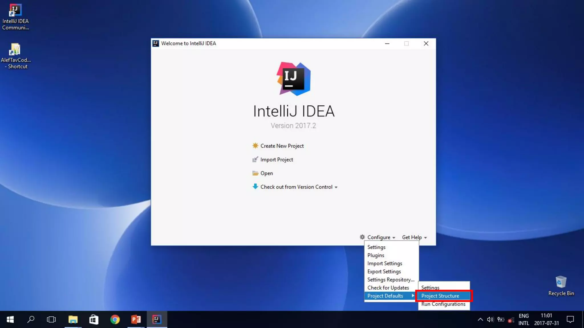Screen dimensions: 584x328
Task: Click the Import Project link
Action: [x=276, y=159]
